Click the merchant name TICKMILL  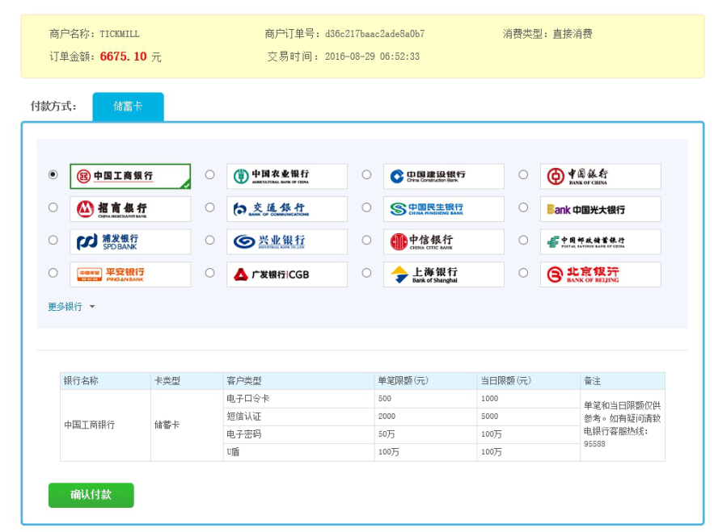pyautogui.click(x=120, y=34)
